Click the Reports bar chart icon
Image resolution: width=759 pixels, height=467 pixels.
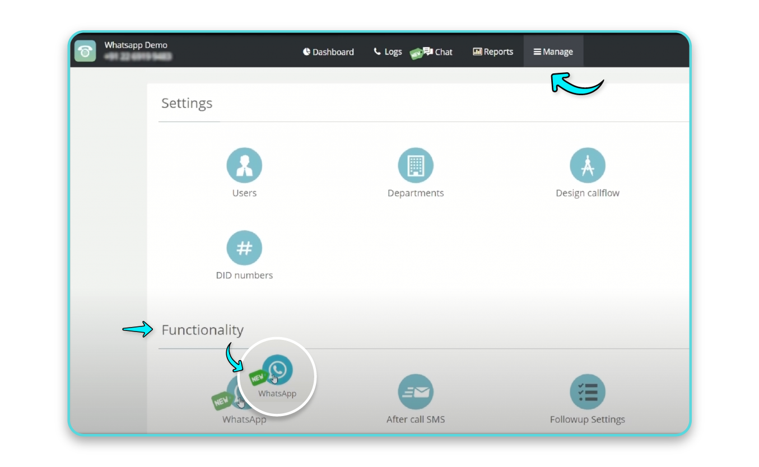click(x=477, y=52)
